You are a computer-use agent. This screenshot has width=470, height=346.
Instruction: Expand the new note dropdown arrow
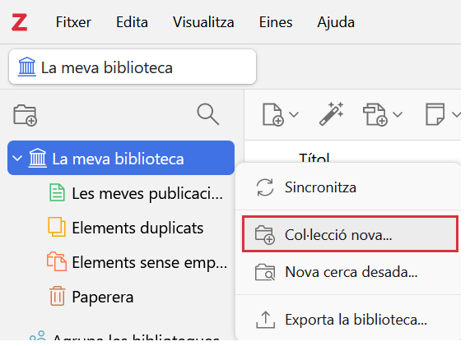(x=456, y=114)
